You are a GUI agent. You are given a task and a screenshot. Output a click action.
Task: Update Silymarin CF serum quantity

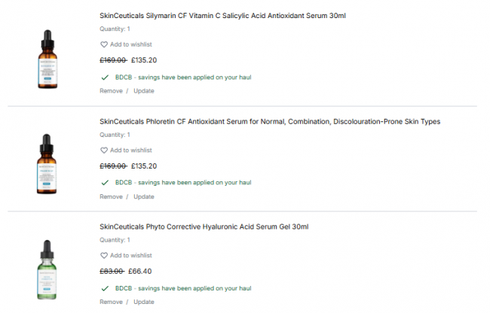click(144, 91)
